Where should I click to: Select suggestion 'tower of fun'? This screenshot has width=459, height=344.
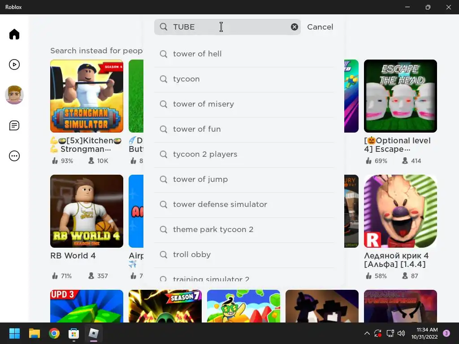click(x=244, y=129)
